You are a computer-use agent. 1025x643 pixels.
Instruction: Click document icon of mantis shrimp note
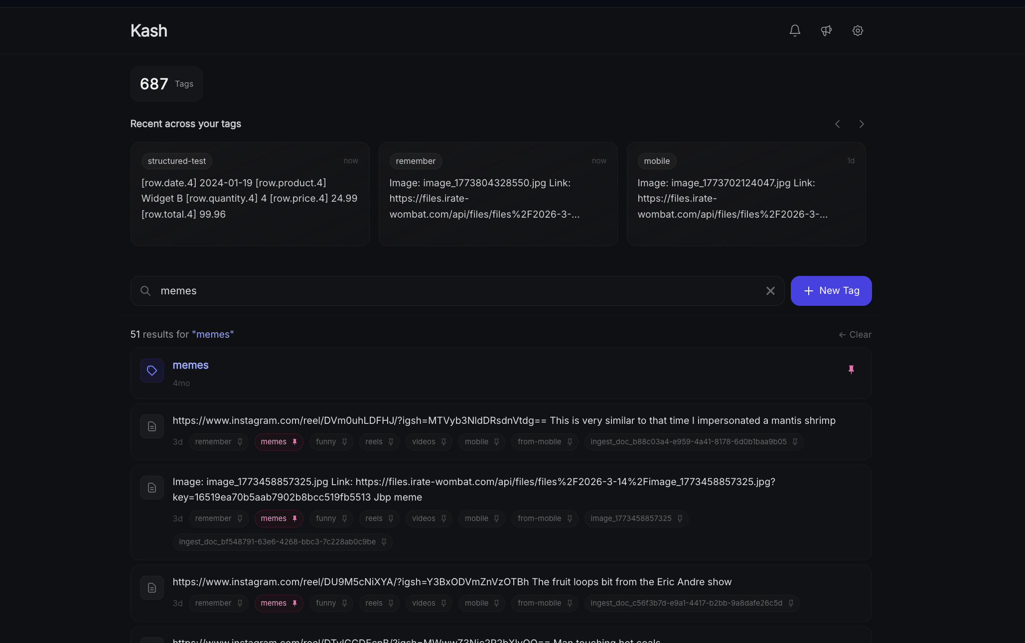(152, 426)
